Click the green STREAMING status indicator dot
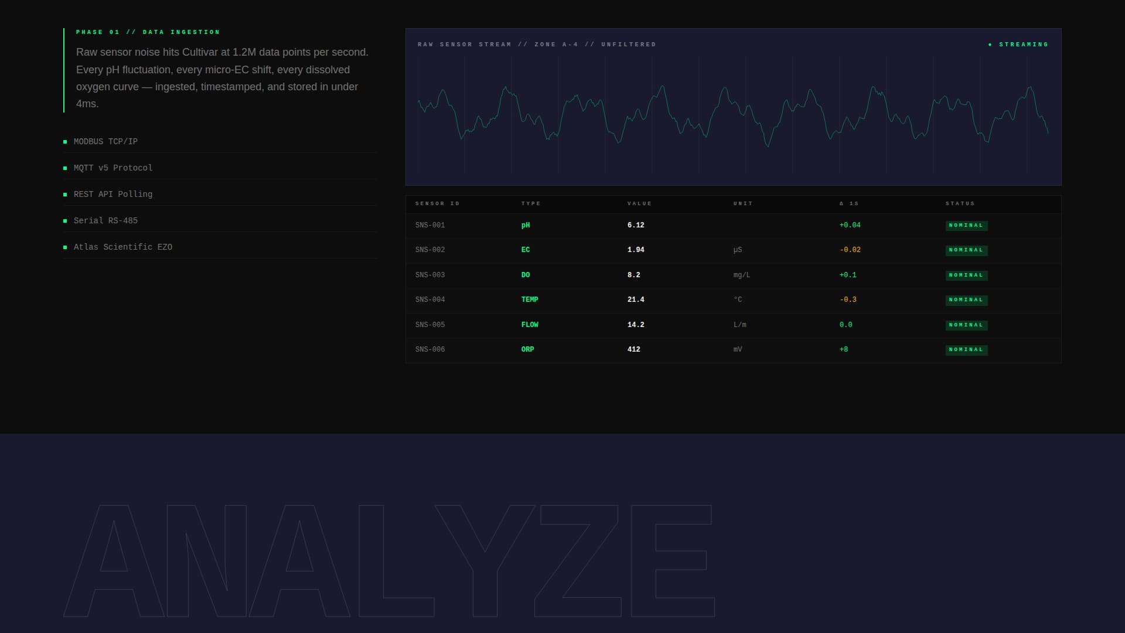 click(x=990, y=43)
